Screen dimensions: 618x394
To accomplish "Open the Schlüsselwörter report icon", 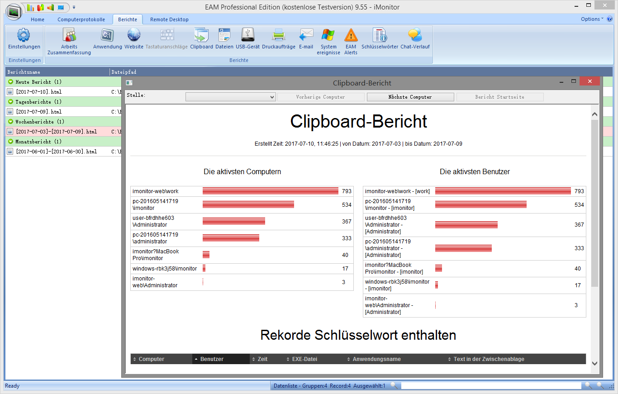I will click(380, 36).
